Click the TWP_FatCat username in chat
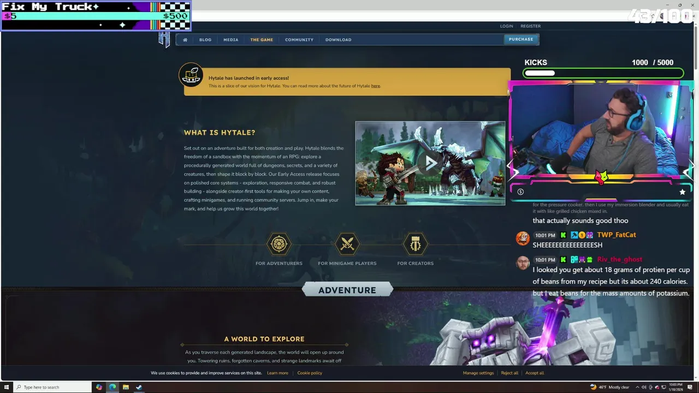This screenshot has width=699, height=393. point(617,235)
